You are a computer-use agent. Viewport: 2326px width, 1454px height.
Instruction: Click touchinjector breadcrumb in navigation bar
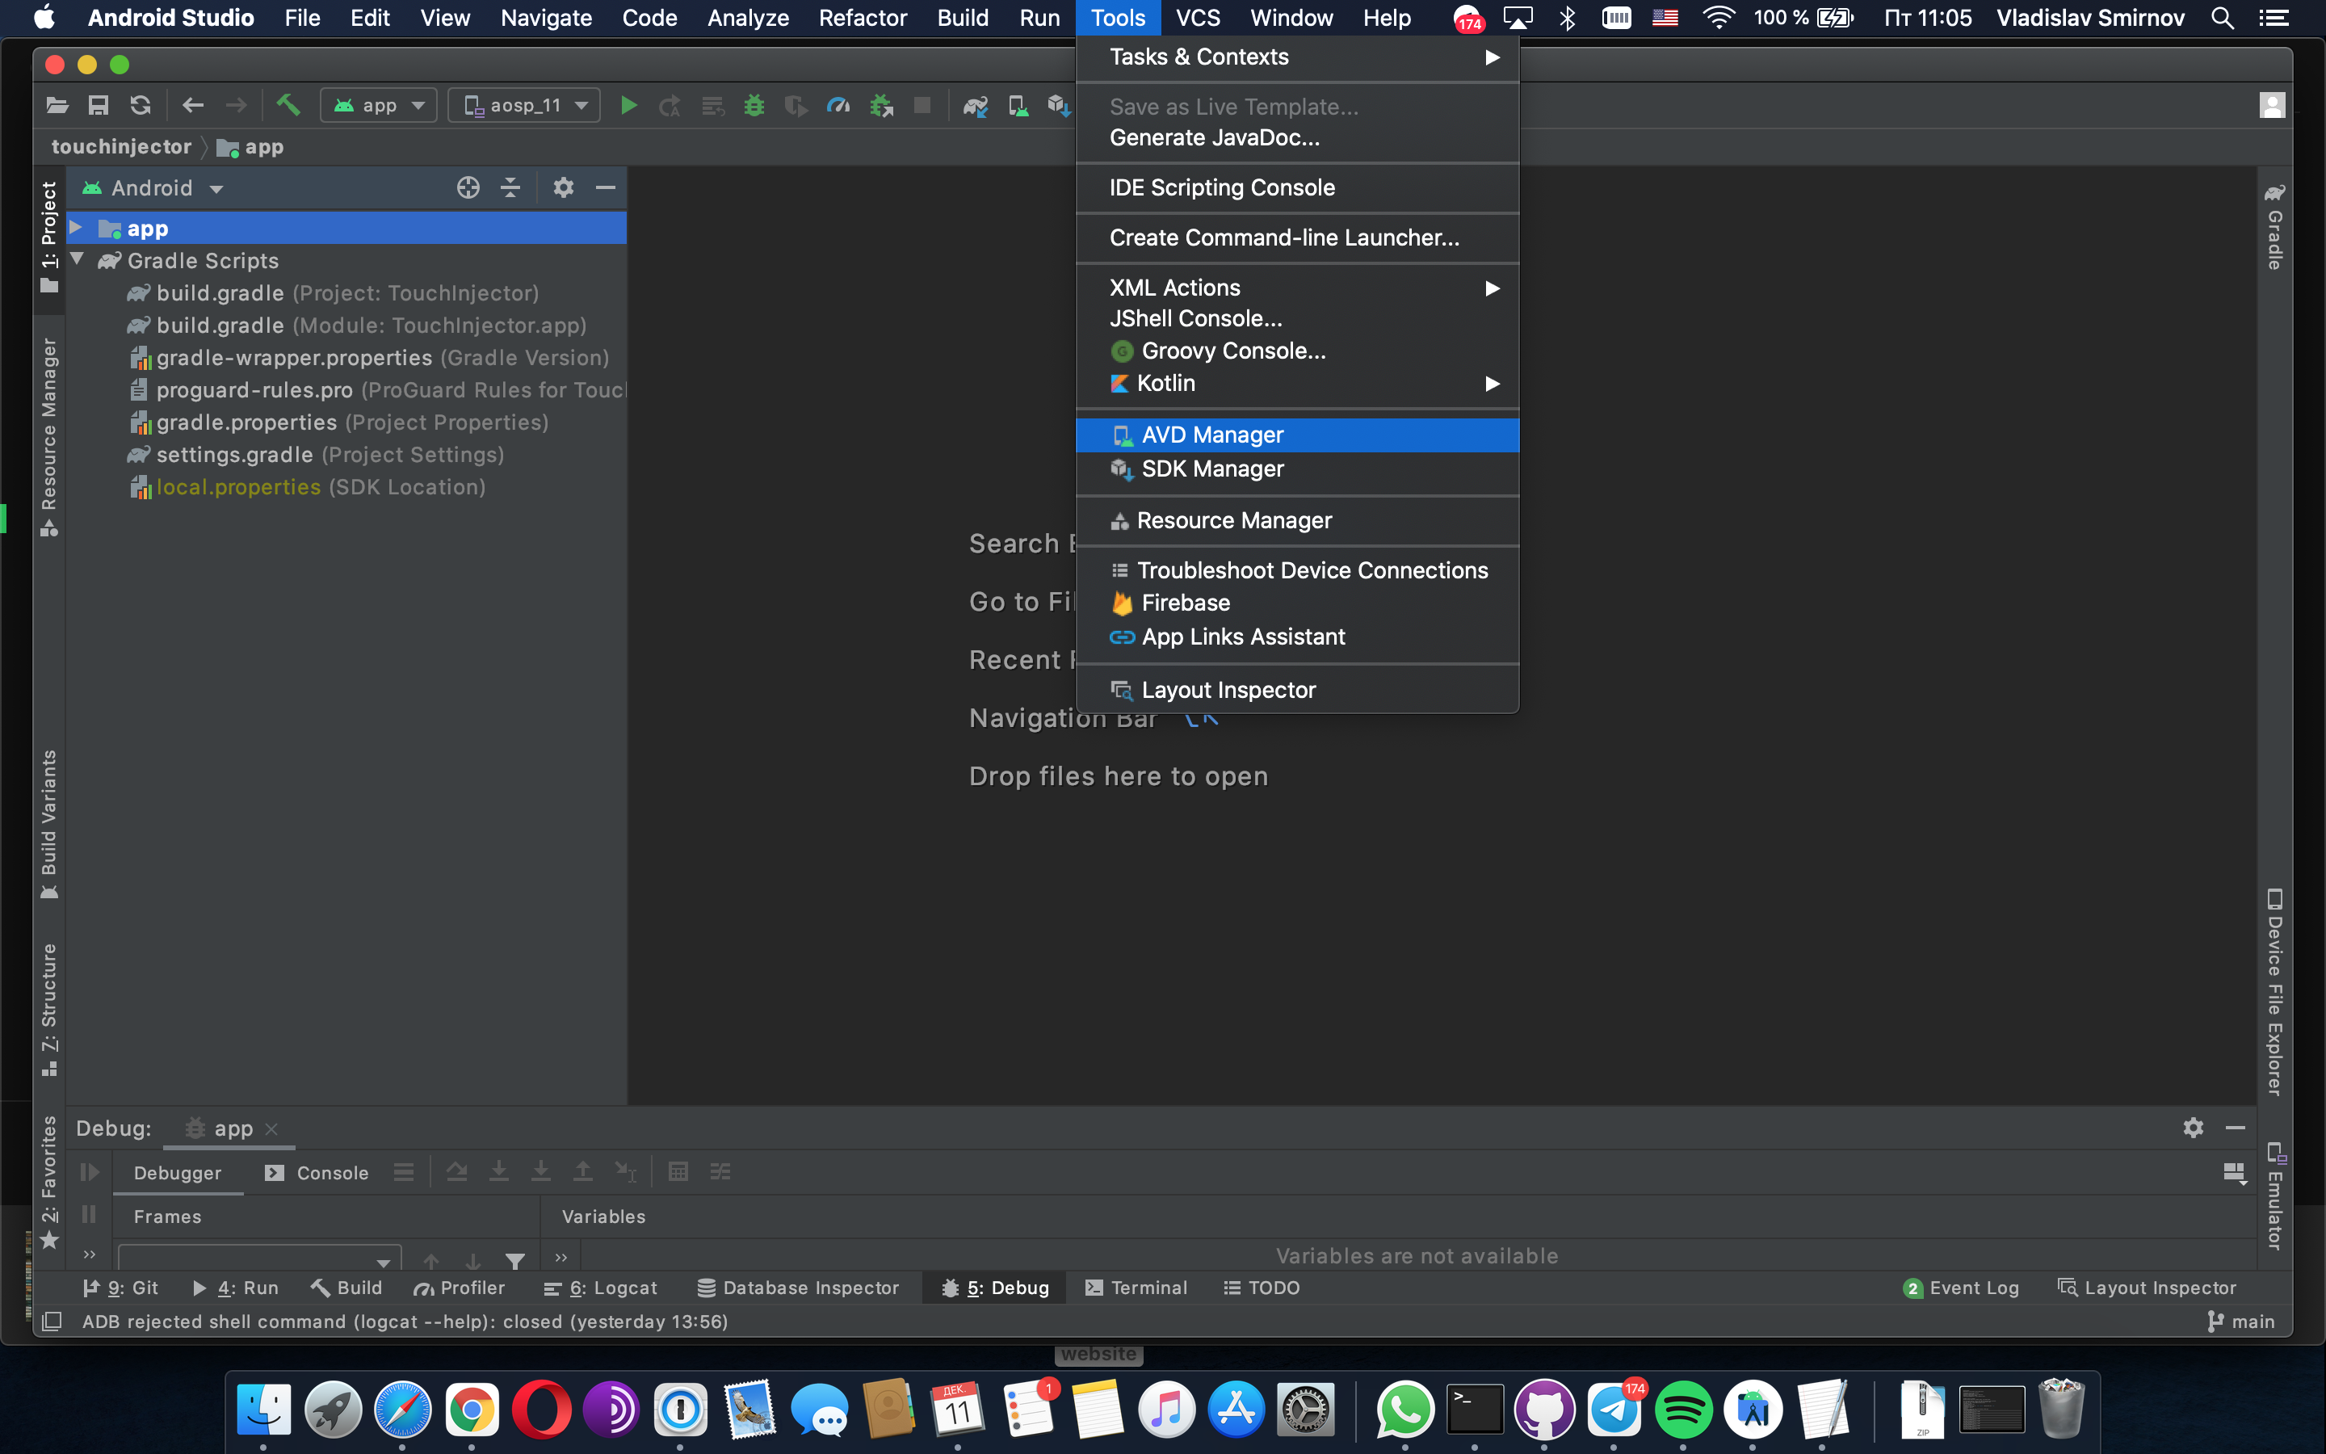[121, 146]
